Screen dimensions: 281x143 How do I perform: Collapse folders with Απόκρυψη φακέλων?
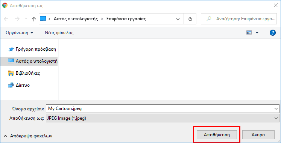(28, 136)
